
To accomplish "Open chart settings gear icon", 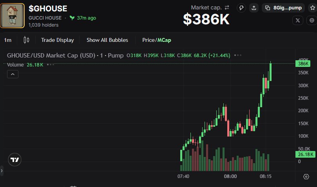I will click(x=306, y=177).
